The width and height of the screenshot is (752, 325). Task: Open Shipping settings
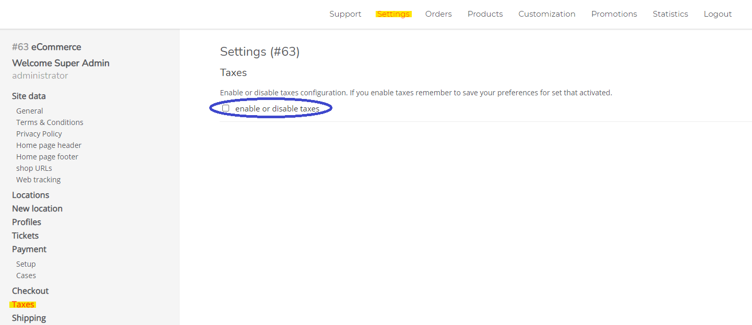click(29, 318)
